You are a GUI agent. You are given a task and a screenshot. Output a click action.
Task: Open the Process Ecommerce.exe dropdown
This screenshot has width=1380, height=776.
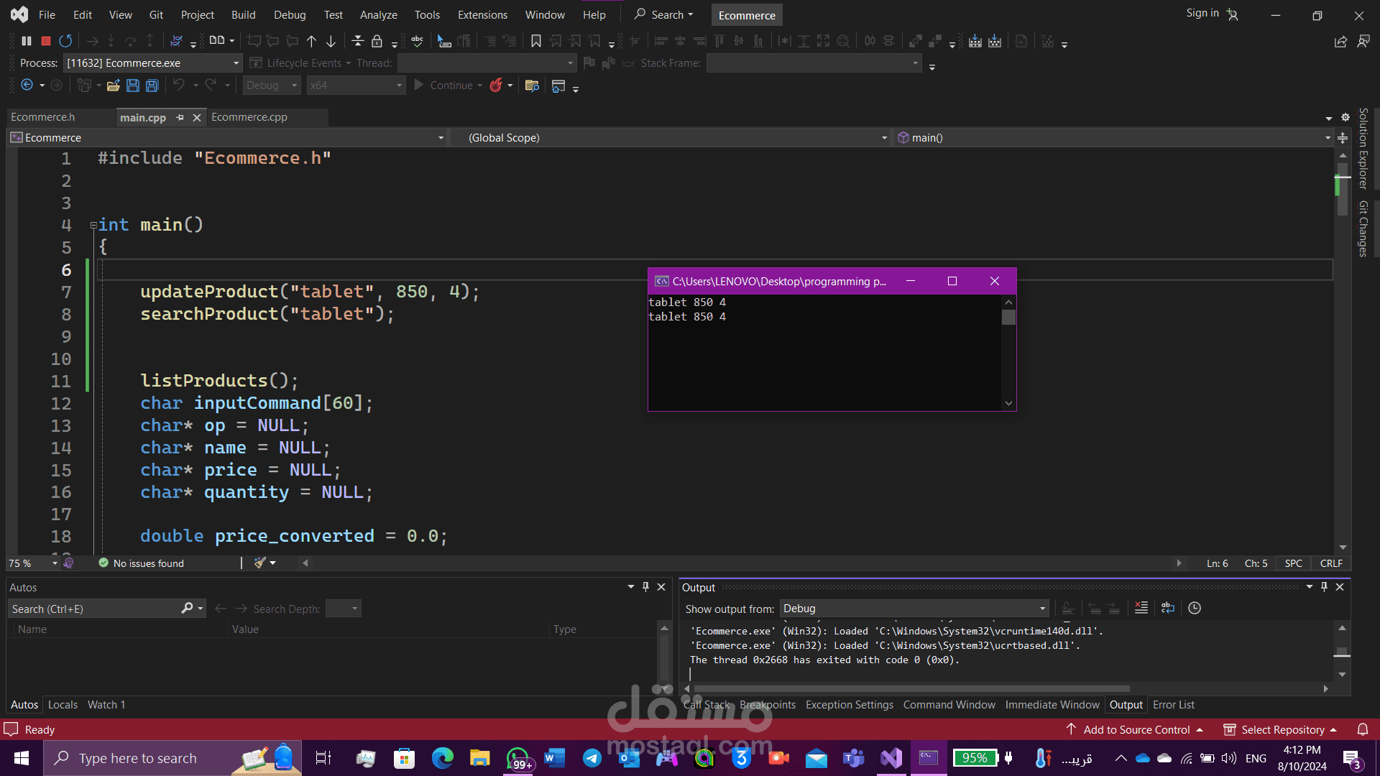tap(236, 63)
